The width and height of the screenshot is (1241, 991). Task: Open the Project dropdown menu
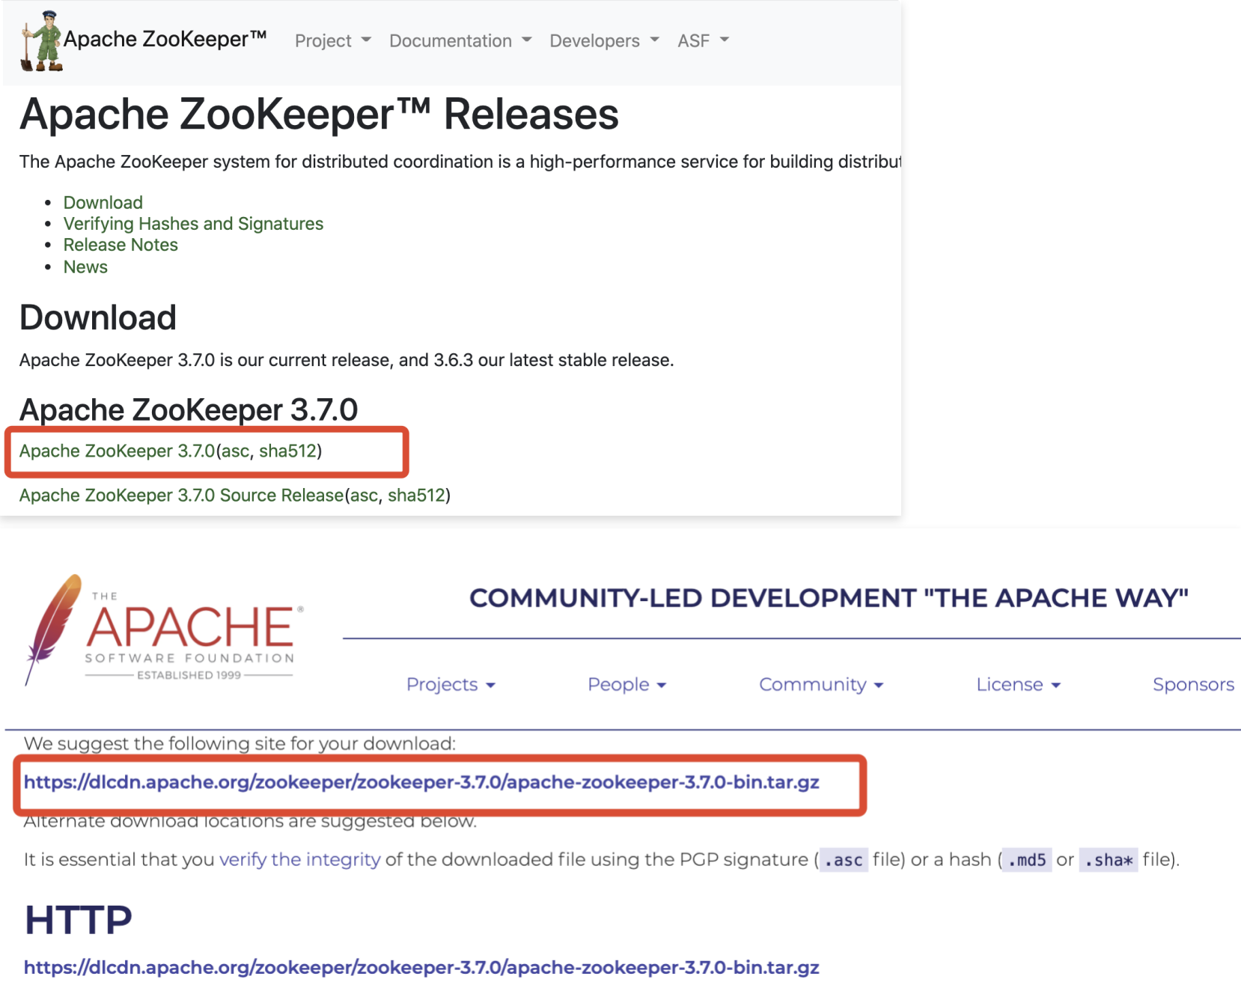(333, 40)
